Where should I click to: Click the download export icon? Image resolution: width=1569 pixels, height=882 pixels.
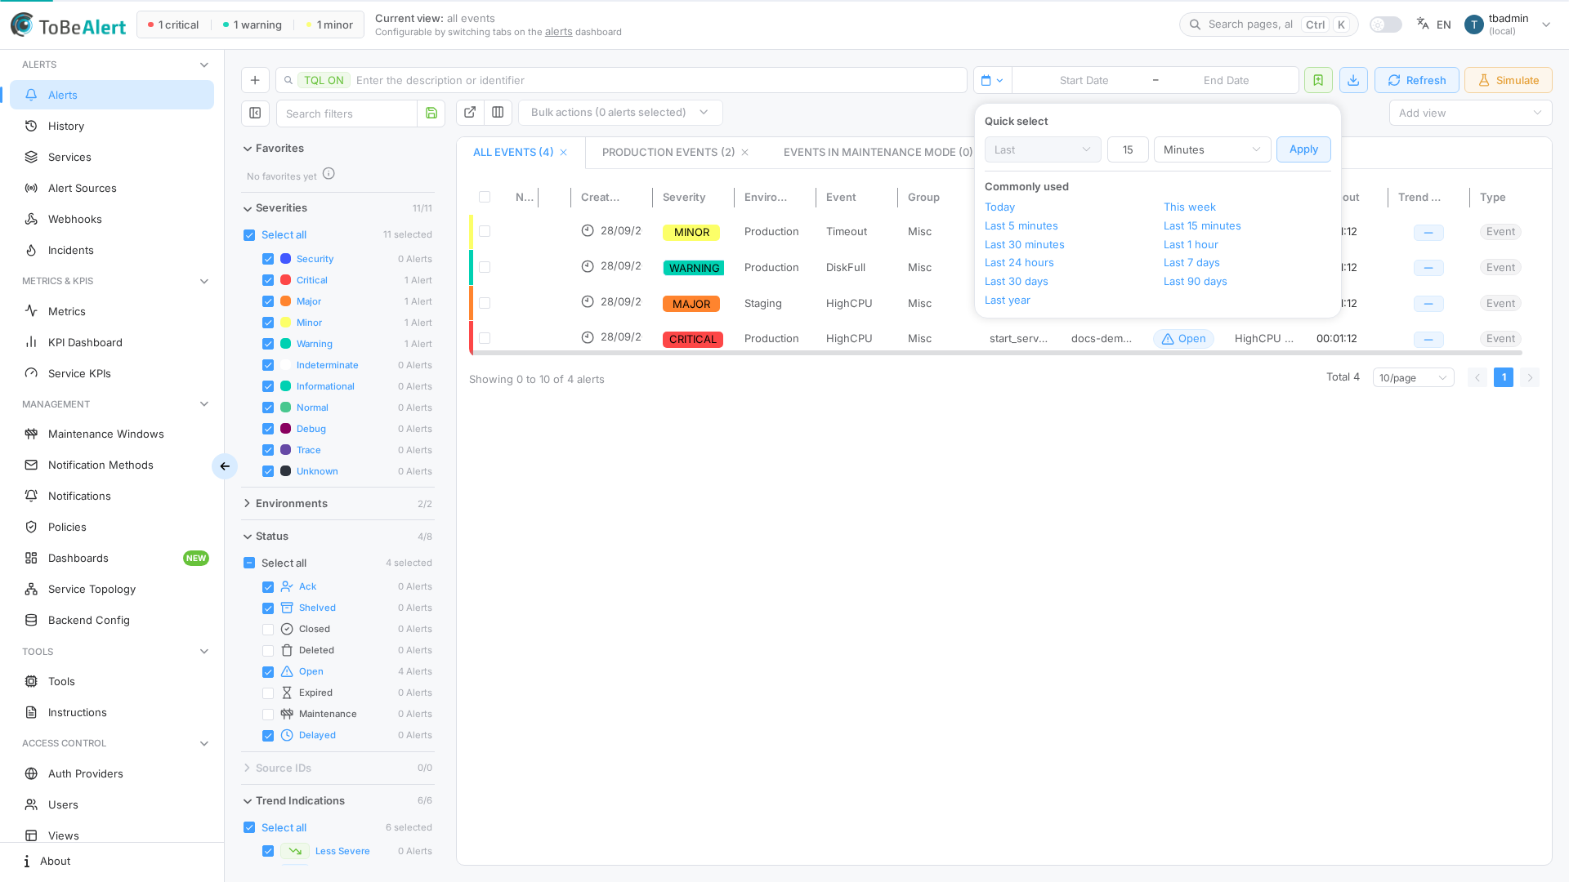[x=1353, y=80]
